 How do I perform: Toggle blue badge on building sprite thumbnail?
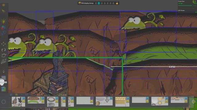23,99
